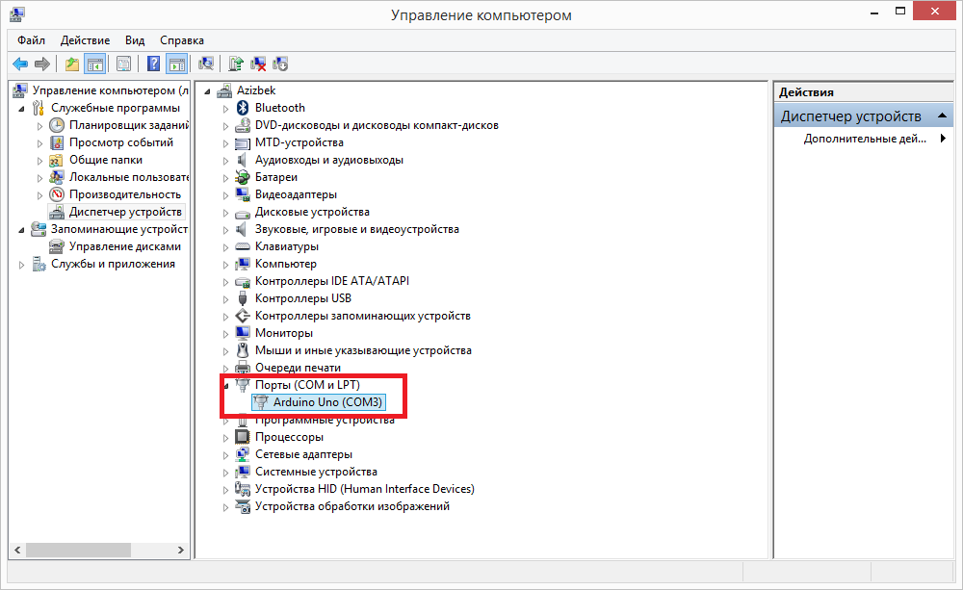Click the Клавиатуры keyboard icon

(243, 246)
